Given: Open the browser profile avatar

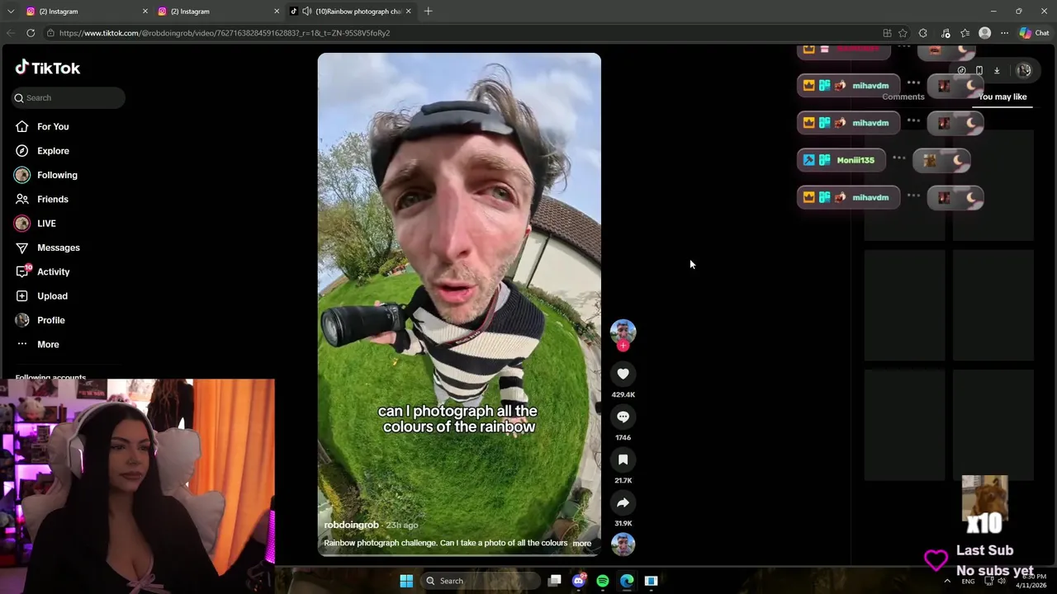Looking at the screenshot, I should coord(984,33).
